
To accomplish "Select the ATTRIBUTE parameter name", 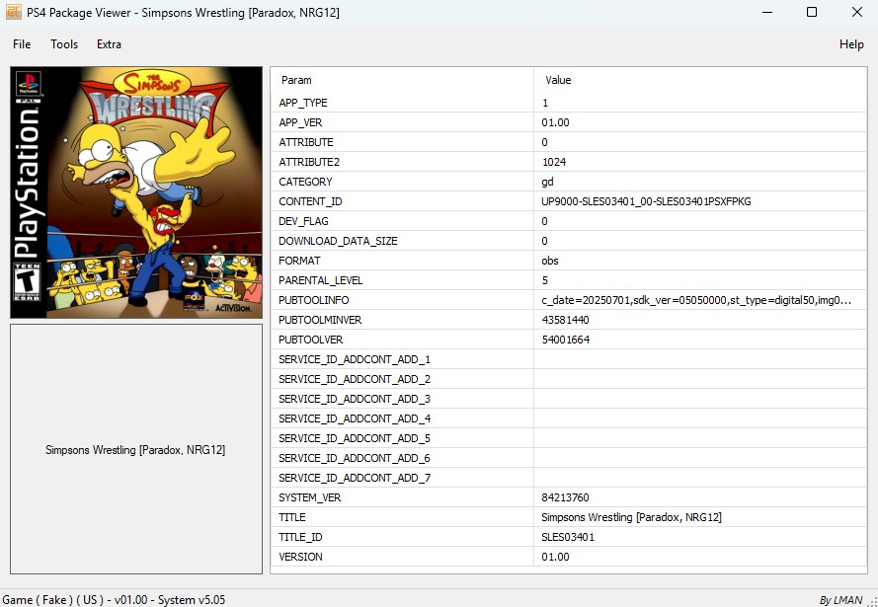I will point(306,142).
